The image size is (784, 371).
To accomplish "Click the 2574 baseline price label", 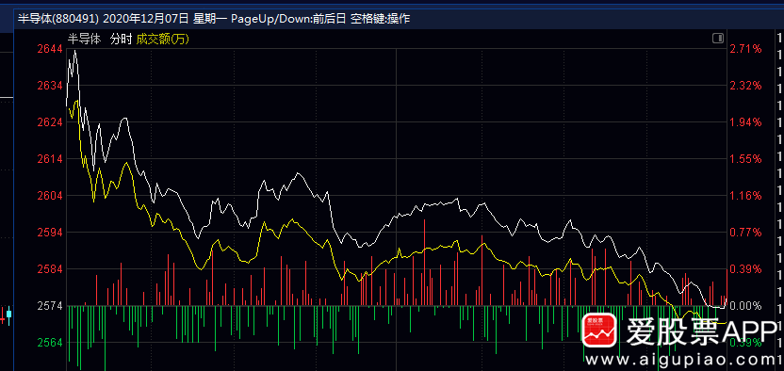I will [x=50, y=306].
